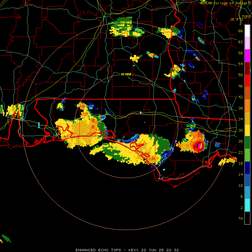Click the "18" legend value
Screen dimensions: 252x252
coord(241,164)
